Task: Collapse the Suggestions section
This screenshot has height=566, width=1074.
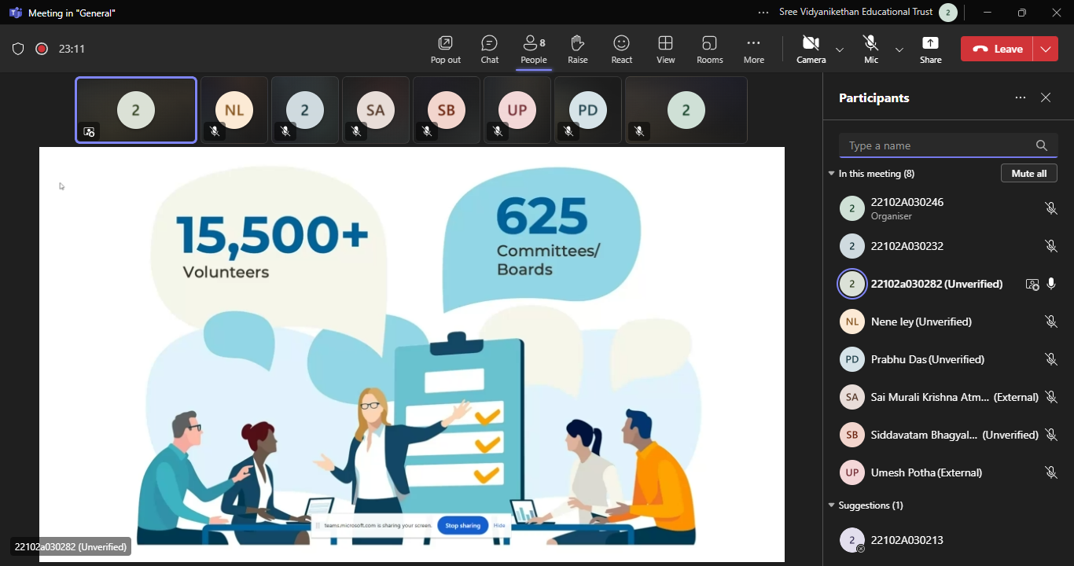Action: point(832,505)
